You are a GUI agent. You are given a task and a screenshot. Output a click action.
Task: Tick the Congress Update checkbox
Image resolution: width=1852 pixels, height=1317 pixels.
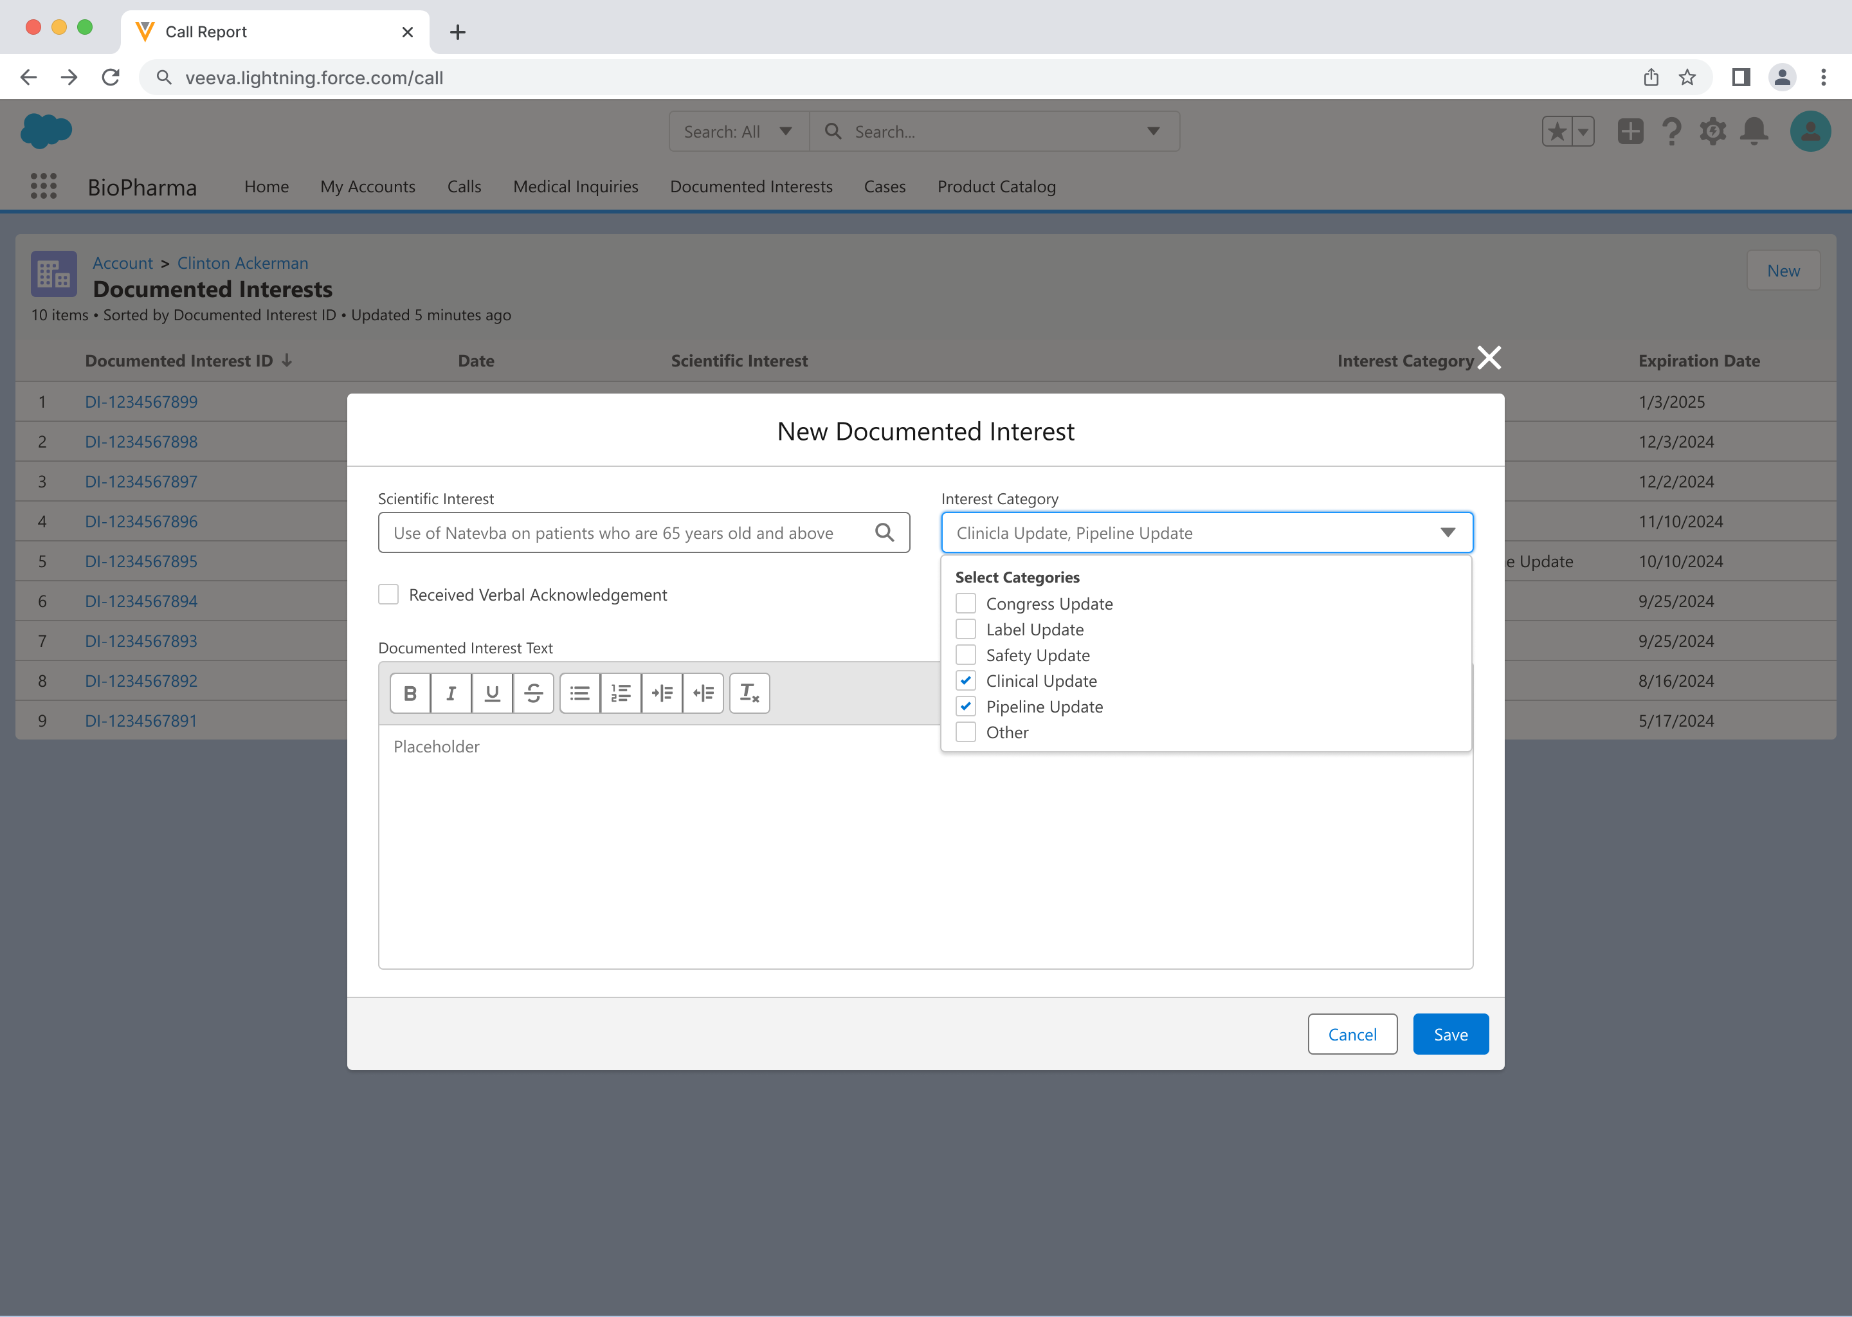[965, 603]
